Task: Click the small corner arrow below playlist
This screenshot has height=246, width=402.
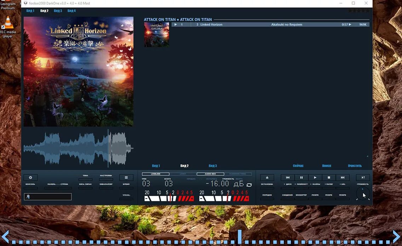Action: pyautogui.click(x=367, y=156)
